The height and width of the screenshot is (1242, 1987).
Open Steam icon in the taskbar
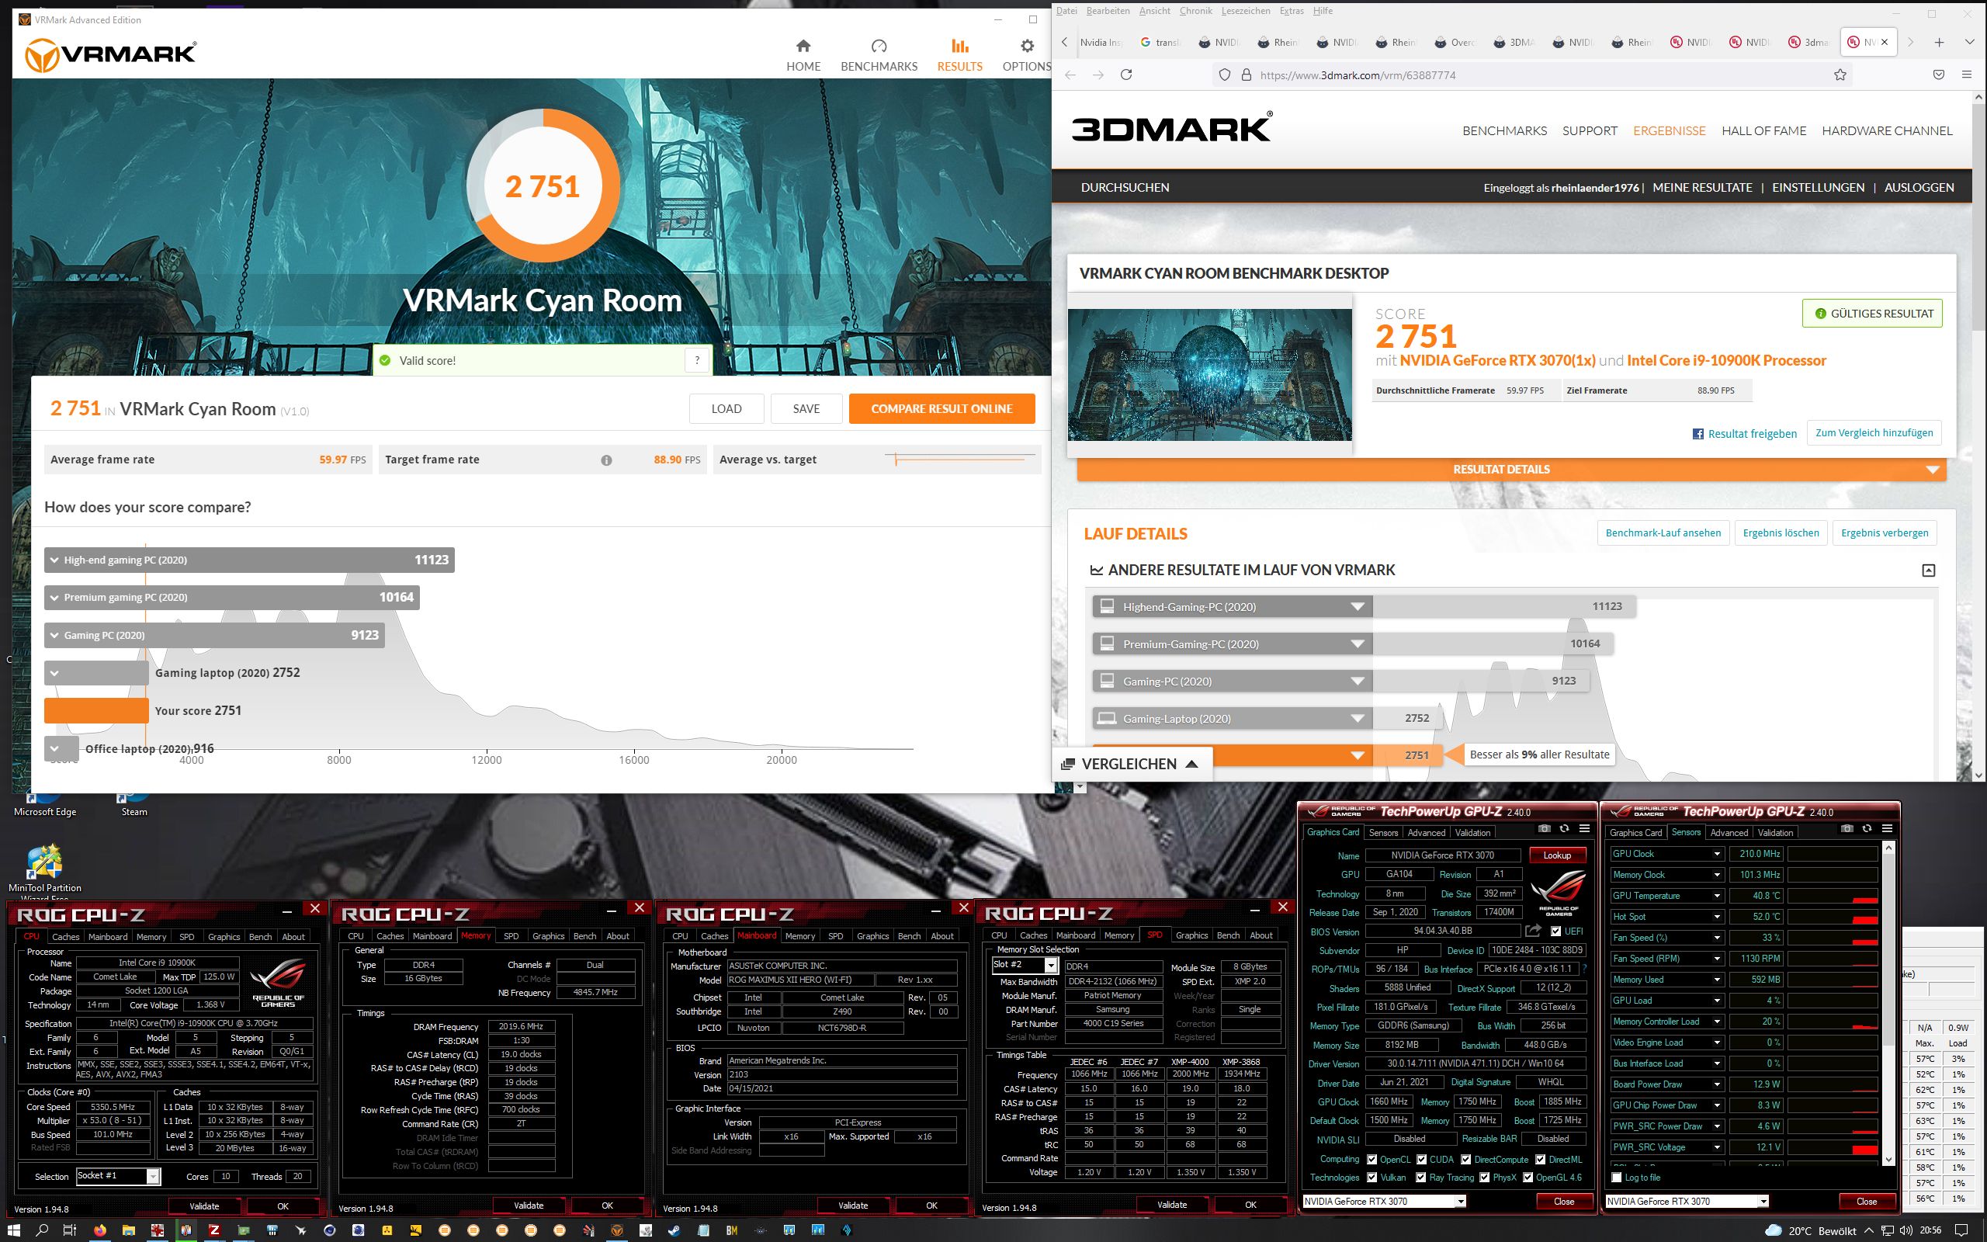tap(674, 1230)
